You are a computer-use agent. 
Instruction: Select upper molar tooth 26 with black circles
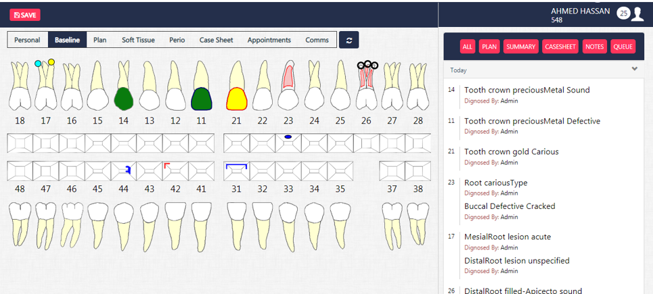click(x=366, y=88)
